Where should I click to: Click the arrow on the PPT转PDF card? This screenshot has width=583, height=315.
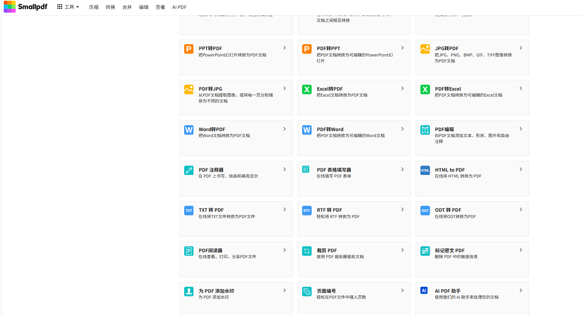coord(285,48)
